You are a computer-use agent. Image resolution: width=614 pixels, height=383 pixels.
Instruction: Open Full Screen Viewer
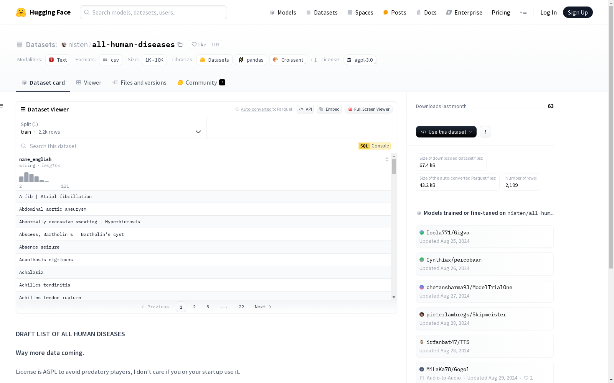tap(369, 109)
